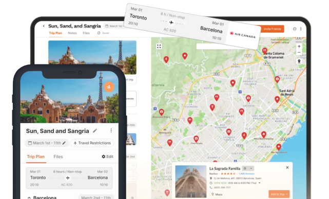Open the tablet three-dot overflow menu

click(301, 29)
